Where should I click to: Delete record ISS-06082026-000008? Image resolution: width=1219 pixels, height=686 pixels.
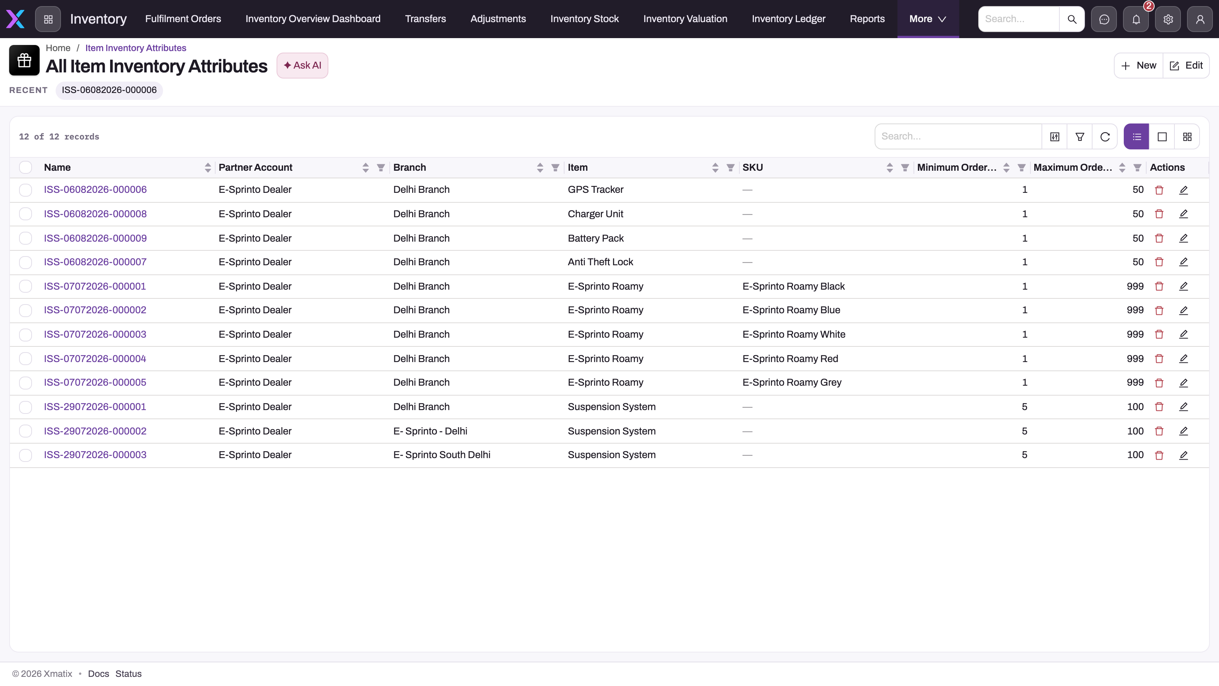[1159, 214]
